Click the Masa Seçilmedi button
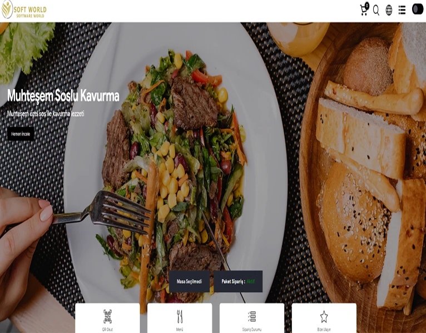 (189, 281)
